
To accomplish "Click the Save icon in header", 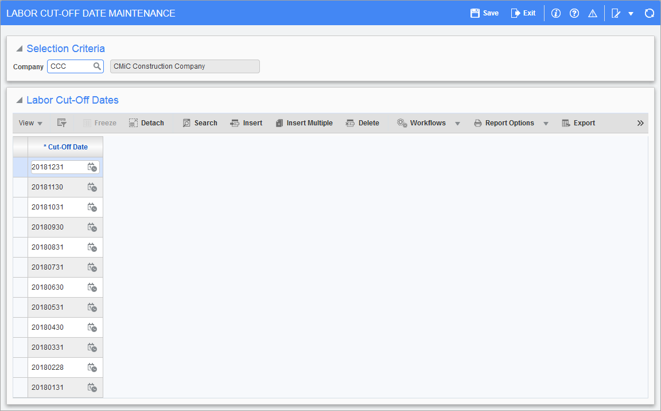I will click(x=475, y=13).
